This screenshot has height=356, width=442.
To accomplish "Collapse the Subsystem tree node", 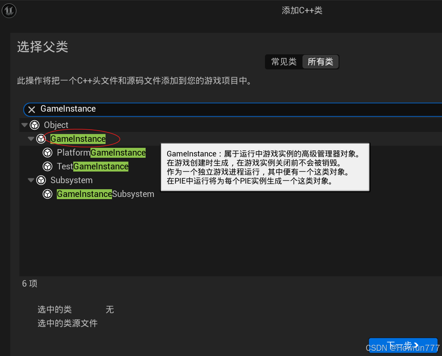I will click(x=31, y=180).
